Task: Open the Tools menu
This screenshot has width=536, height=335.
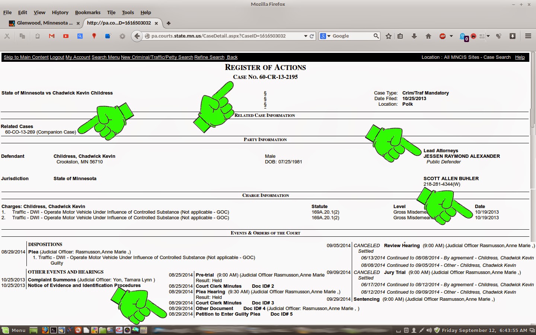Action: pos(128,12)
